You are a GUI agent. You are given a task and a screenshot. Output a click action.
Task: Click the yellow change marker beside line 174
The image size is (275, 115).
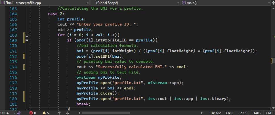pos(24,67)
